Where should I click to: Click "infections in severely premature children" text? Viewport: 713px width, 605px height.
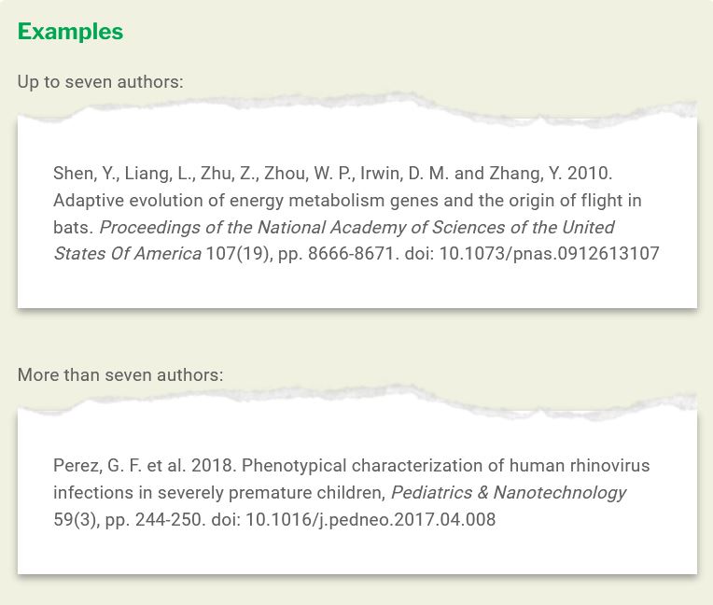tap(218, 493)
